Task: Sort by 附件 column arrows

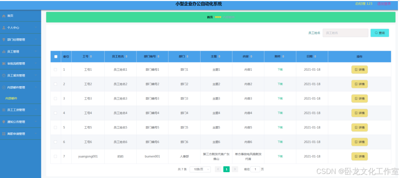Action: tap(283, 56)
